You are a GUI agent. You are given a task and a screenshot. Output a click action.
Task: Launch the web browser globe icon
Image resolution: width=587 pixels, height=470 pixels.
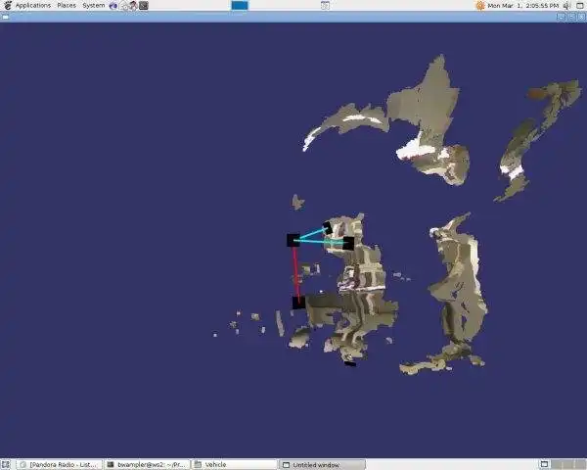click(113, 5)
